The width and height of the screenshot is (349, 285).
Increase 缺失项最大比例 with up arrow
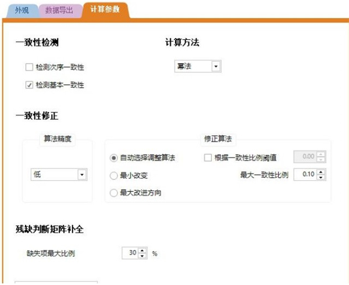coord(143,251)
